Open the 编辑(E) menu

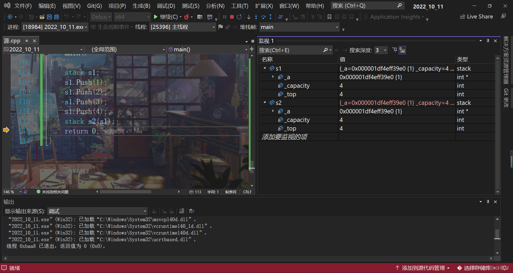click(47, 6)
